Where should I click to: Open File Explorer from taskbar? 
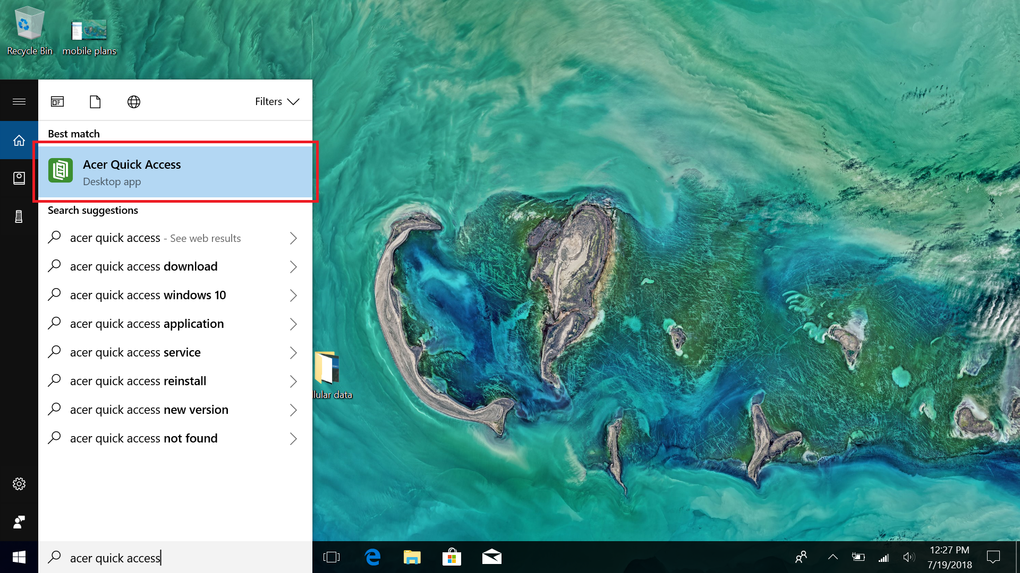(412, 557)
